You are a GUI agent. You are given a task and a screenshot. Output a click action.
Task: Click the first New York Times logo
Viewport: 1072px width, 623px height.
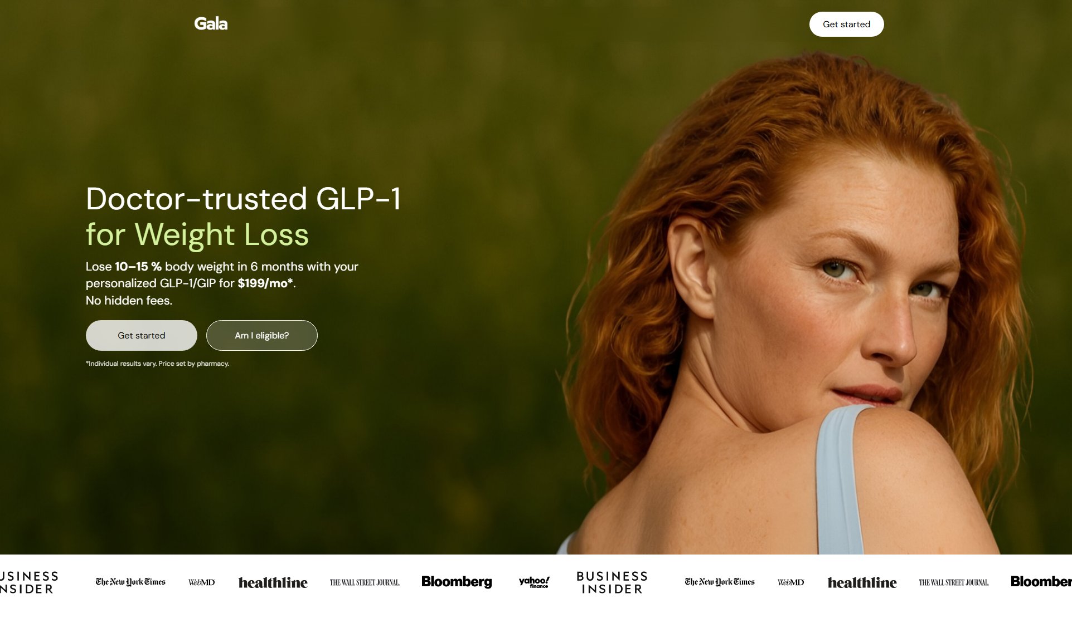[130, 582]
